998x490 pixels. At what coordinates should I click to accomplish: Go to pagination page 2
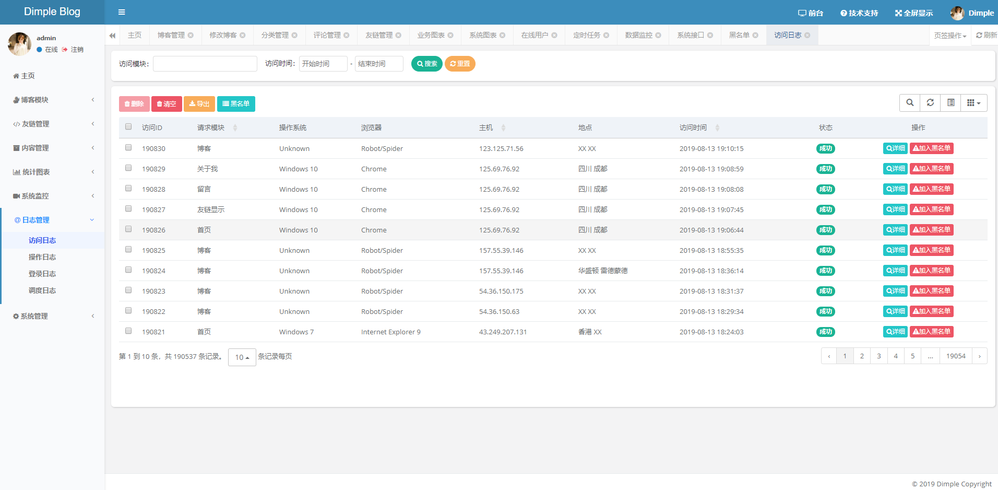pos(862,356)
